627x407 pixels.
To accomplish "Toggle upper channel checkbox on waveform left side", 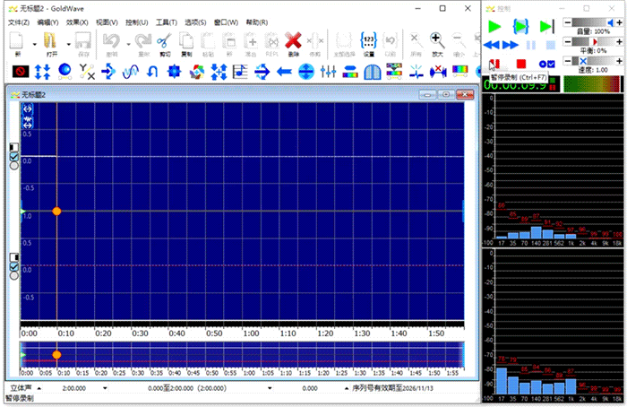I will pos(14,157).
